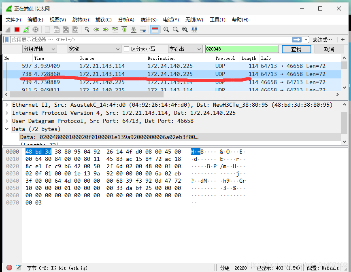Select the Data hex string row
The width and height of the screenshot is (351, 272).
click(180, 137)
